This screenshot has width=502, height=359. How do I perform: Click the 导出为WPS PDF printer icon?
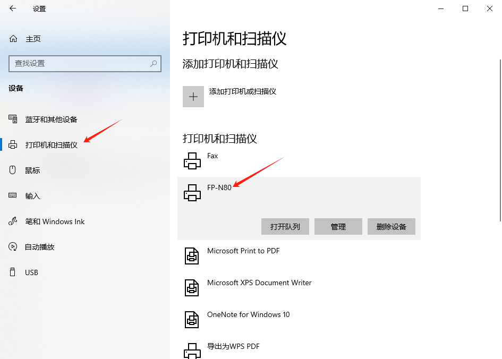click(x=192, y=351)
